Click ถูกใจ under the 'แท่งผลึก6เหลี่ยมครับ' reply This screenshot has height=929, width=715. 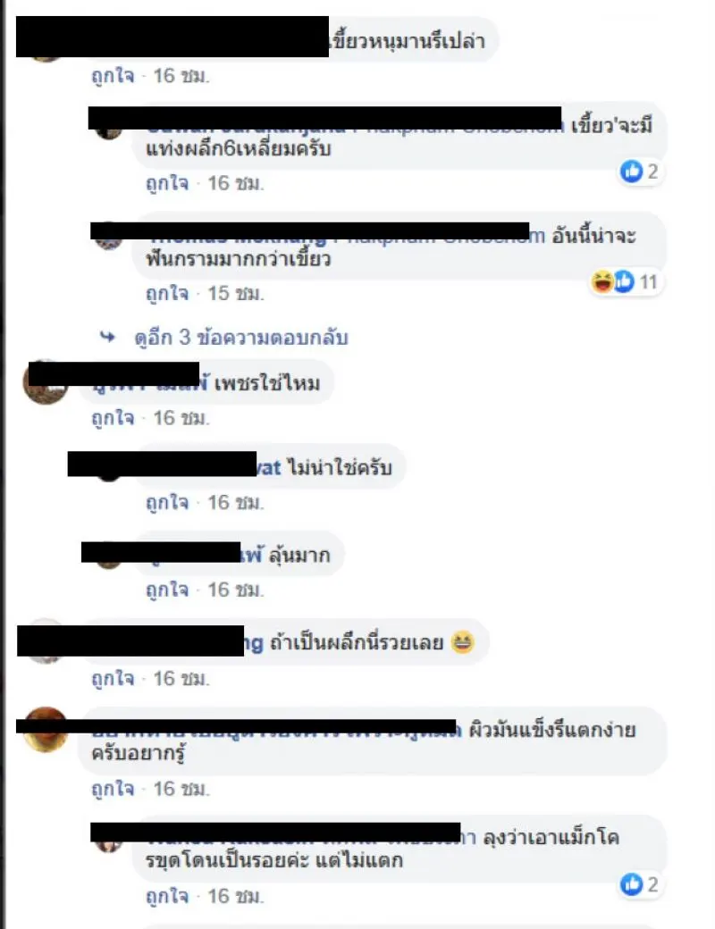tap(167, 183)
